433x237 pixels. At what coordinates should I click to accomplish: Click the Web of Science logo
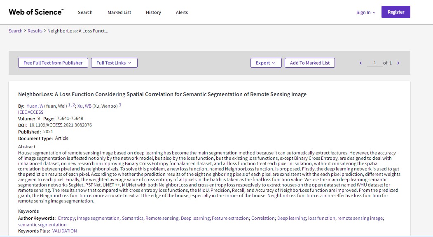pos(36,12)
